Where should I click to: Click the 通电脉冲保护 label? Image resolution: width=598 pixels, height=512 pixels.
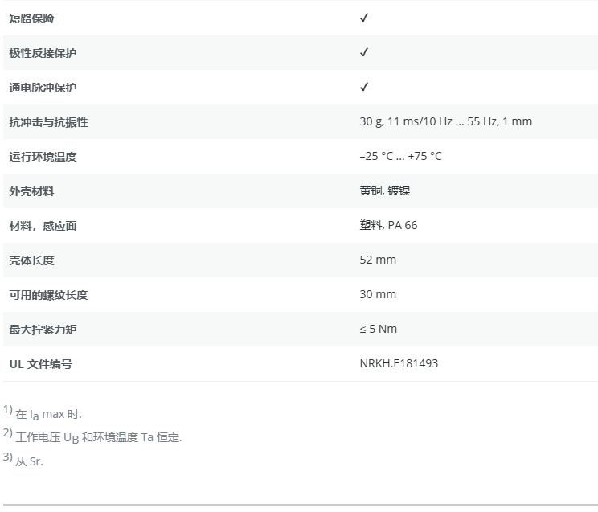point(43,88)
